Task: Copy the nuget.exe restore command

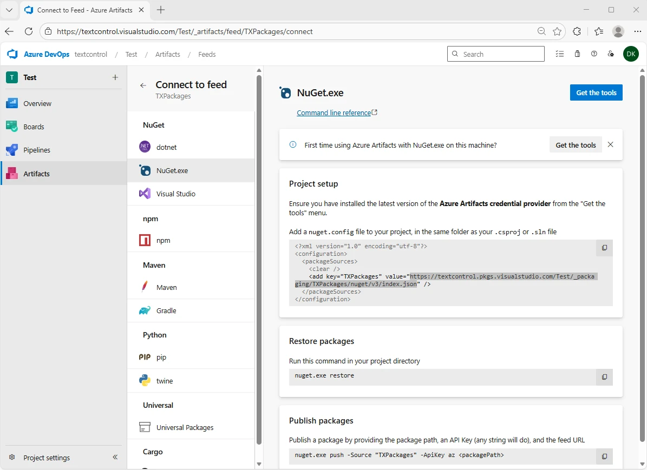Action: [x=604, y=377]
